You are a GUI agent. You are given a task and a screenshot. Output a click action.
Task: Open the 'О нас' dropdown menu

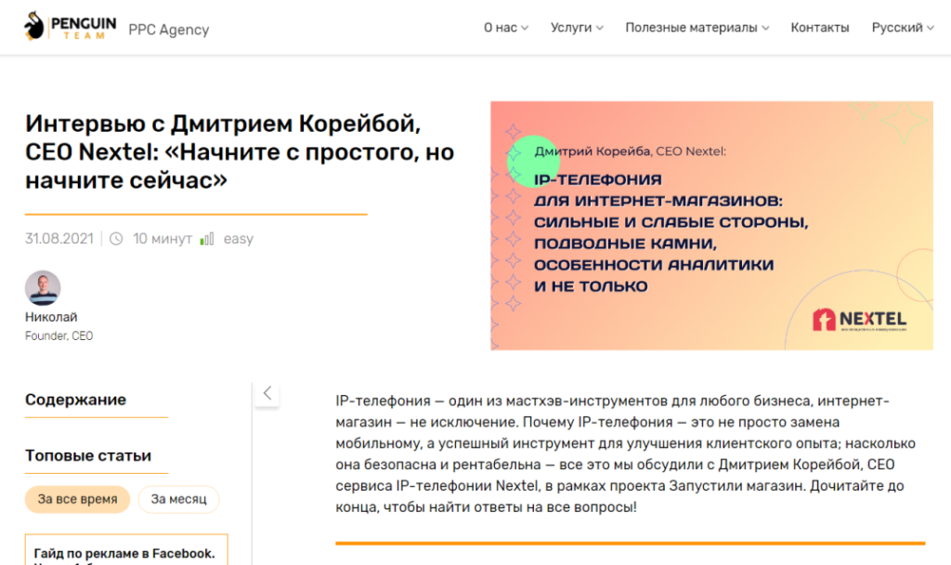tap(505, 27)
